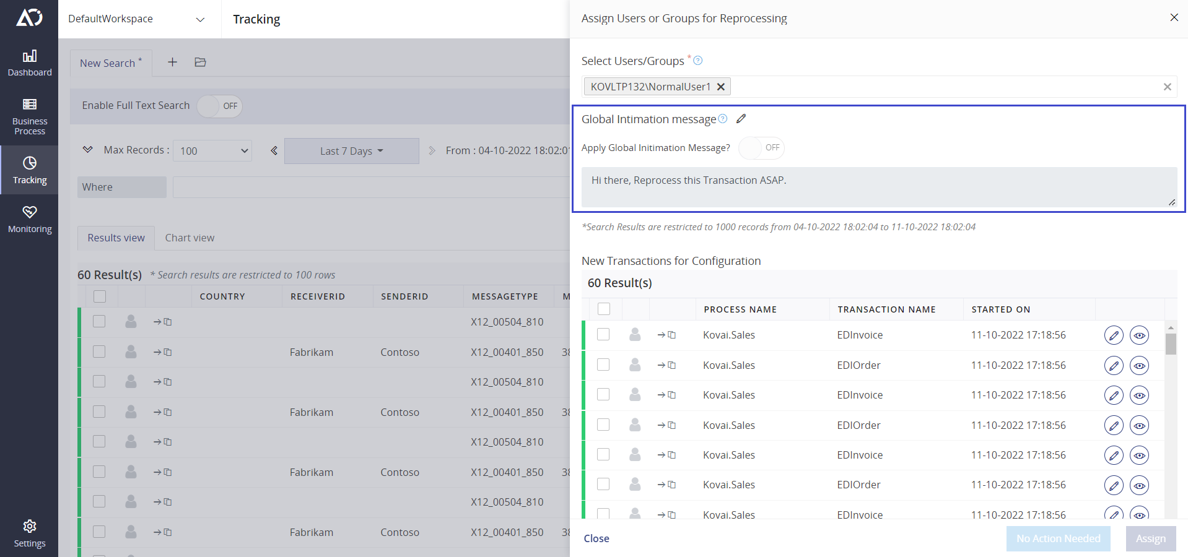This screenshot has height=557, width=1188.
Task: Edit first EDIOrder row with pencil icon
Action: [x=1114, y=366]
